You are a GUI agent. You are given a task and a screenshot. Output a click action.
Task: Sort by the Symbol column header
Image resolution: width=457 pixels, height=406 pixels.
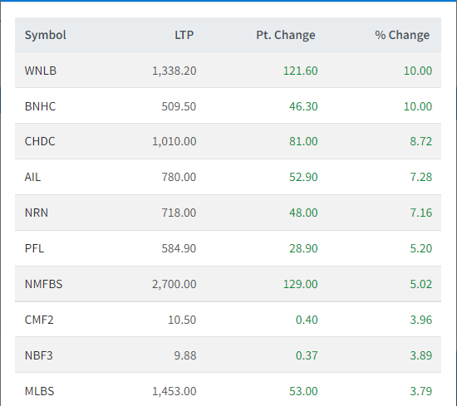tap(46, 35)
